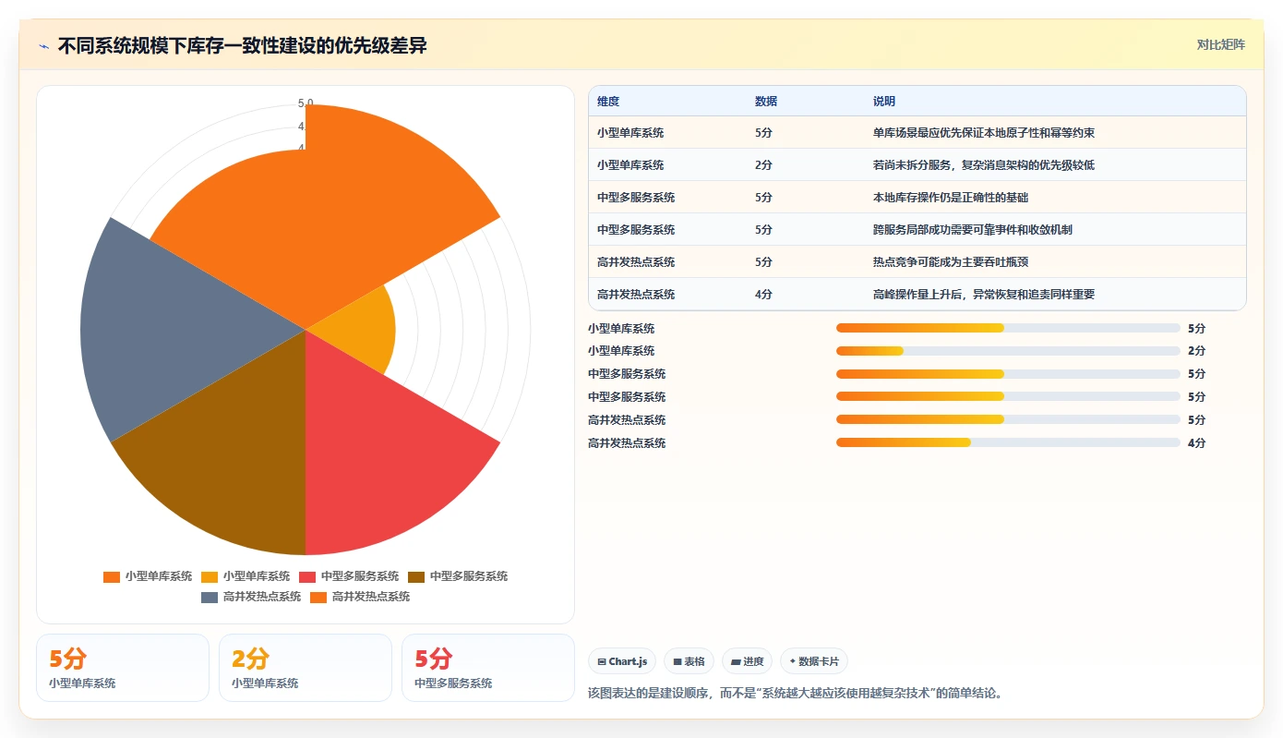Click the 小型单库系统 progress bar showing 2分
Viewport: 1283px width, 738px height.
(1008, 351)
